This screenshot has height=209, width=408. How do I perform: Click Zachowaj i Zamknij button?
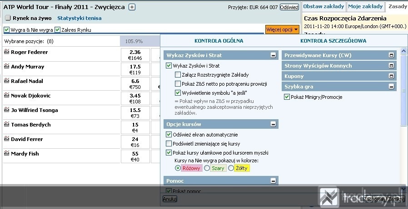[x=384, y=199]
